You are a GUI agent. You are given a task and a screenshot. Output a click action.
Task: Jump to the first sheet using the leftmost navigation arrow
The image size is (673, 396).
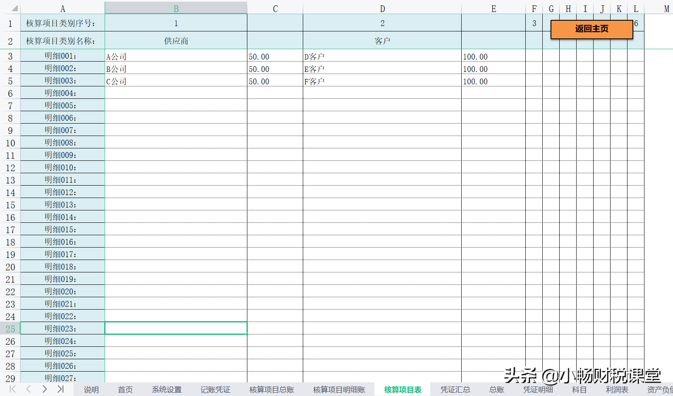point(12,389)
